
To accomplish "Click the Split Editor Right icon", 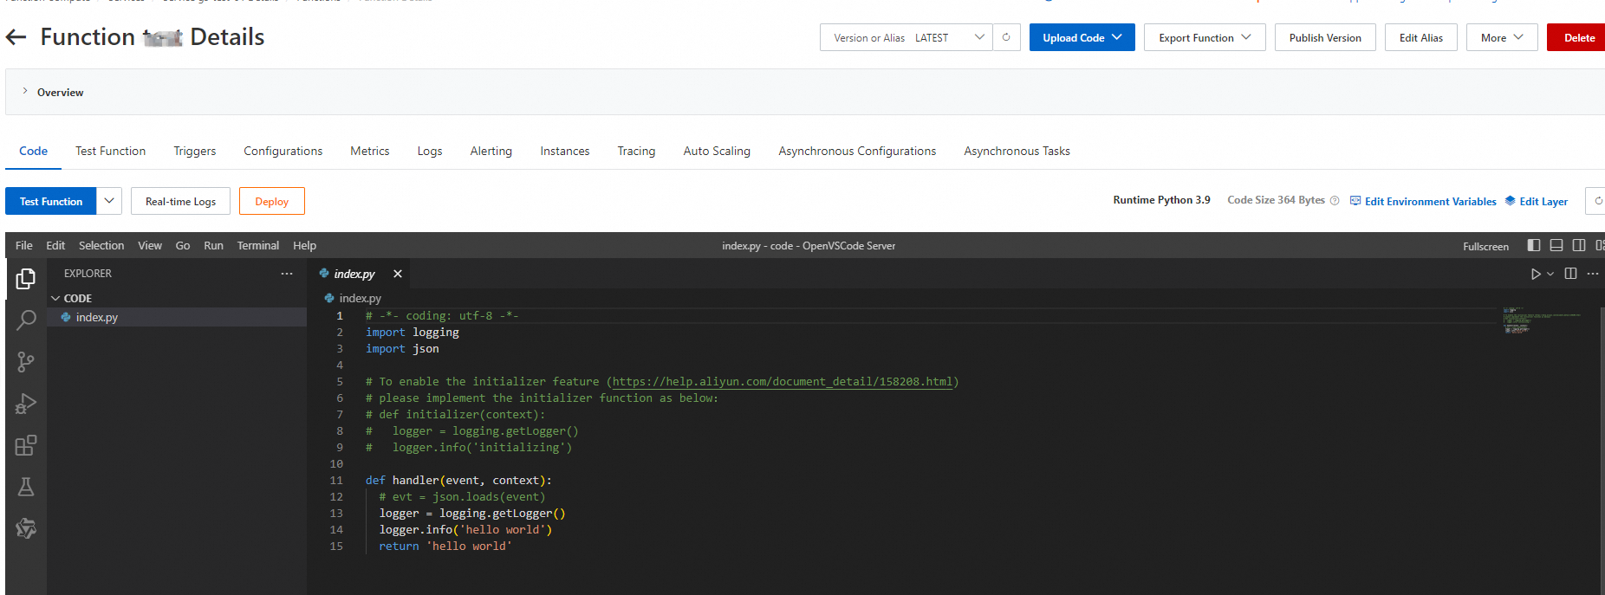I will pos(1570,274).
